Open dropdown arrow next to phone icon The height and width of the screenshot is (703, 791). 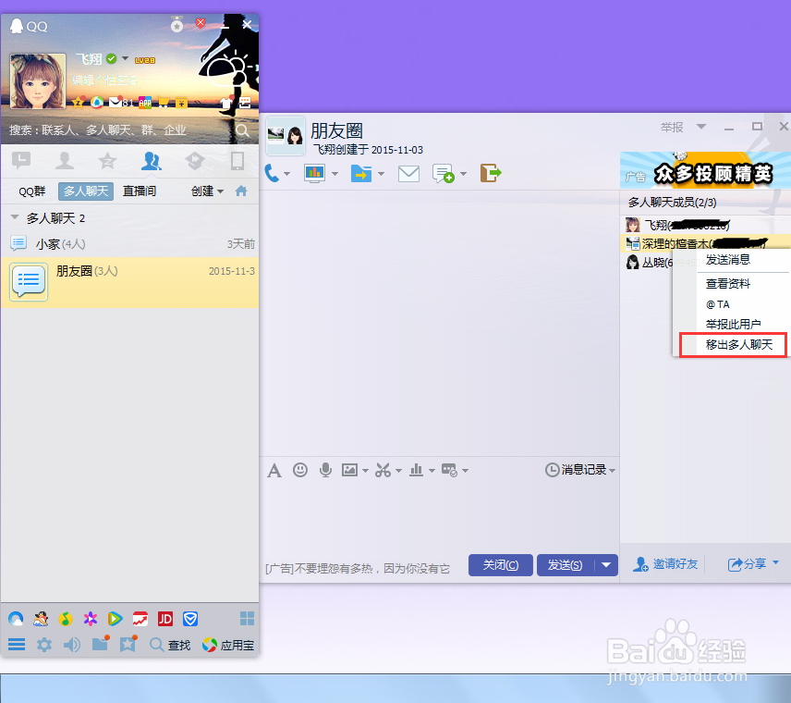286,174
